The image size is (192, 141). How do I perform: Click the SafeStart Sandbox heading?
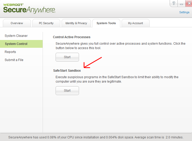click(67, 71)
